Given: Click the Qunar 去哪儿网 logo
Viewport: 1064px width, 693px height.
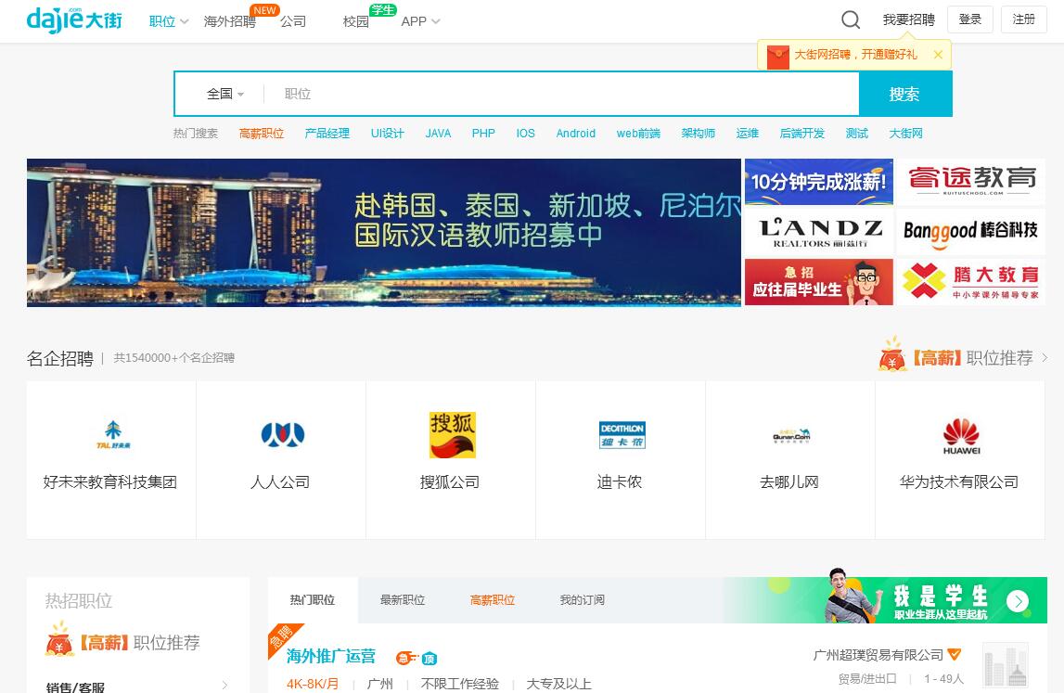Looking at the screenshot, I should (790, 435).
